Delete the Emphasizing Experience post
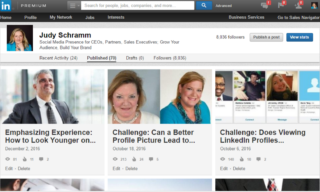Screen dimensions: 320x192 (x=24, y=169)
